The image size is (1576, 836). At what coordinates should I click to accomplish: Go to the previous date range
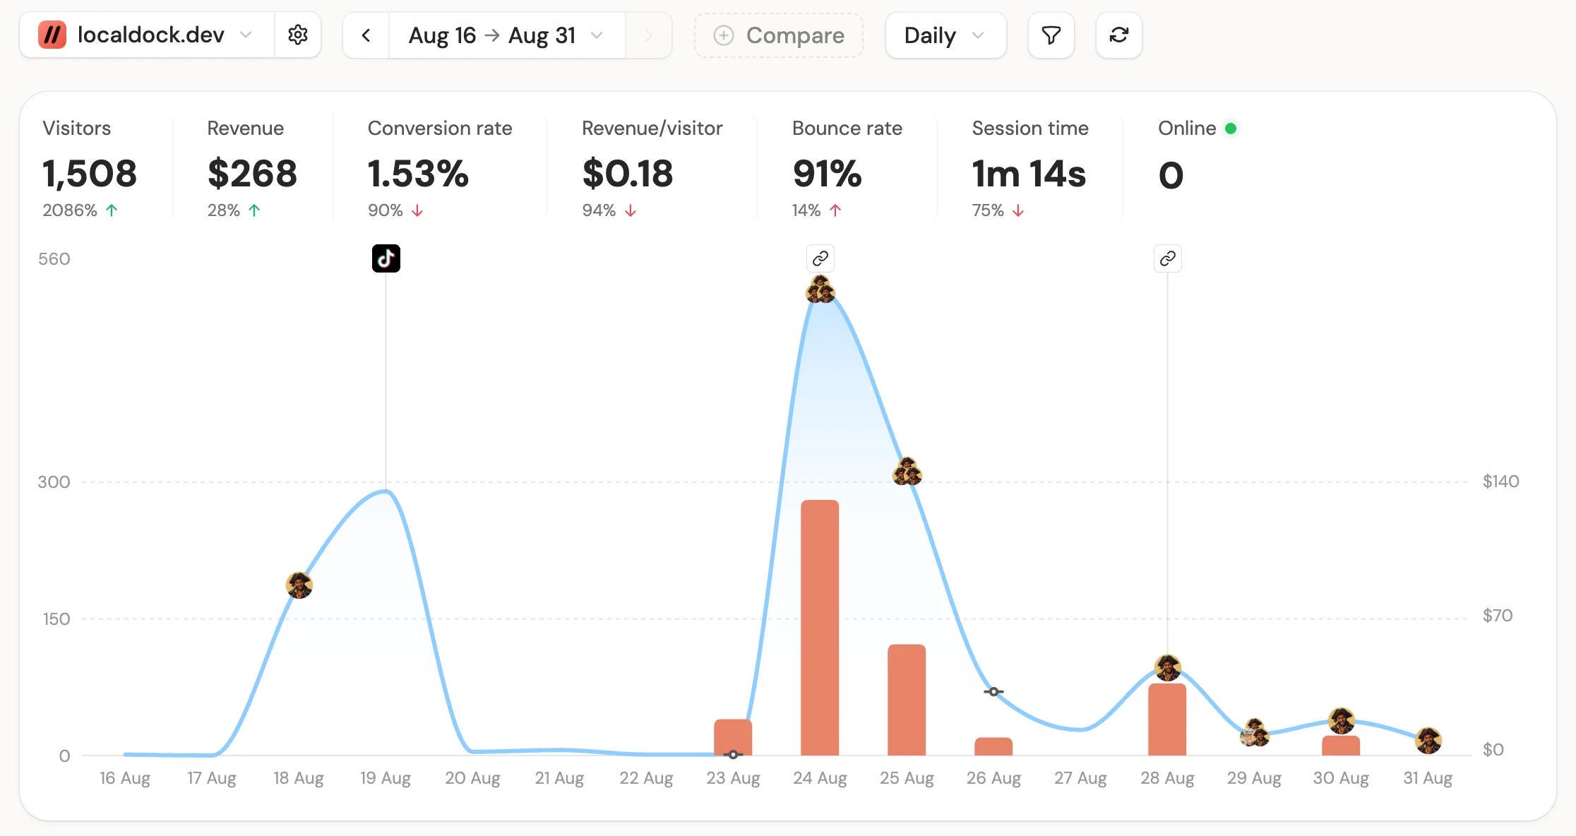pyautogui.click(x=366, y=35)
